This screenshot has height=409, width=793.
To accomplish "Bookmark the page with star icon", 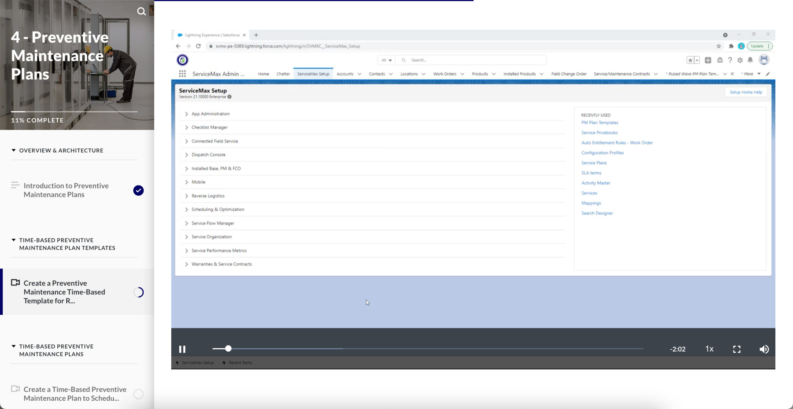I will click(719, 46).
